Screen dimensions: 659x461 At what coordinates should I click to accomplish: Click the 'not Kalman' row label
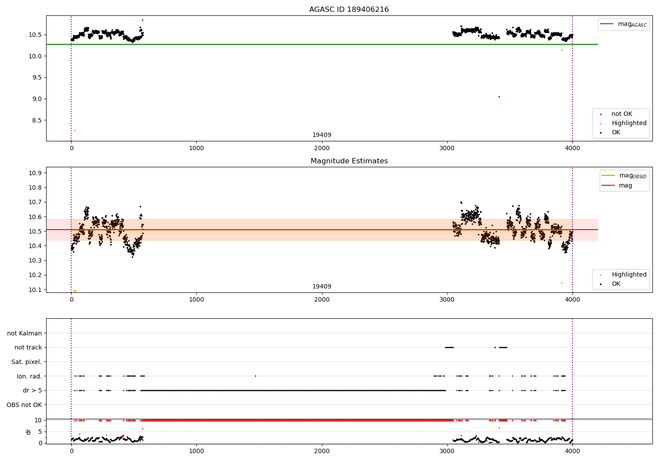[25, 333]
